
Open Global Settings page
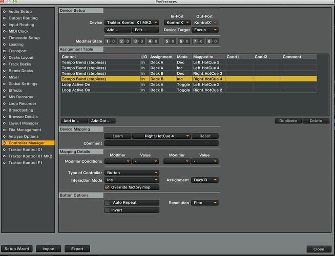(x=23, y=84)
